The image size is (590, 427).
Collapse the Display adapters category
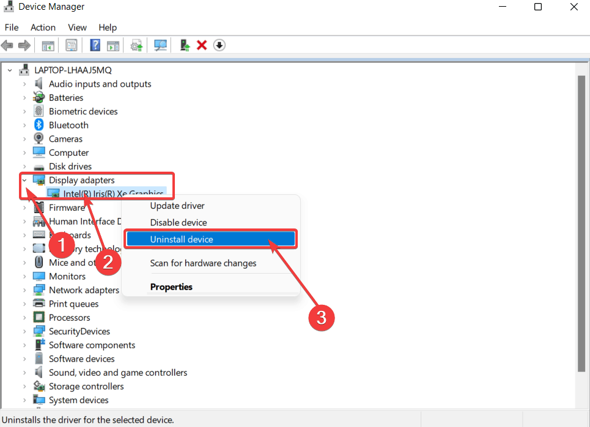pos(24,180)
